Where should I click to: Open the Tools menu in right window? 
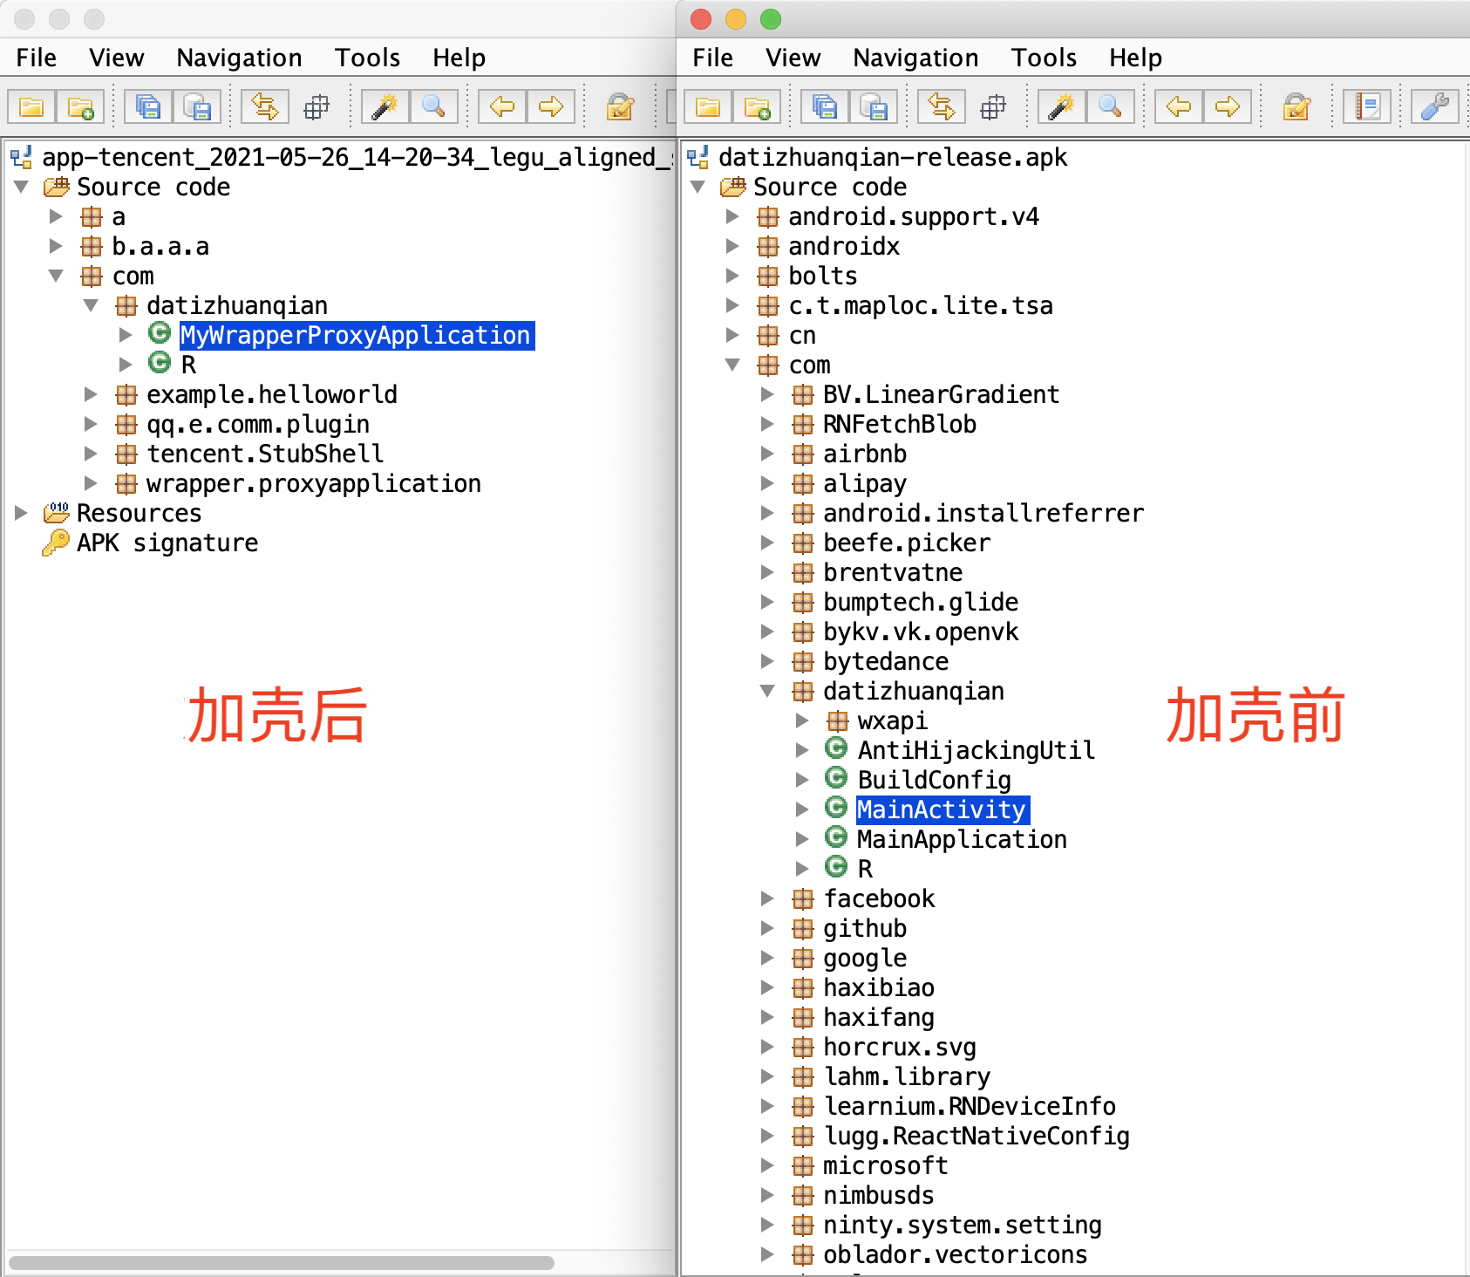(1044, 58)
